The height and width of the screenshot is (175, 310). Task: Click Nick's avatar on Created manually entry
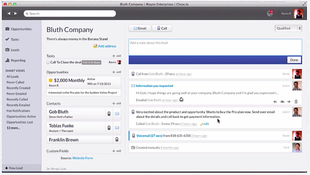tap(297, 148)
